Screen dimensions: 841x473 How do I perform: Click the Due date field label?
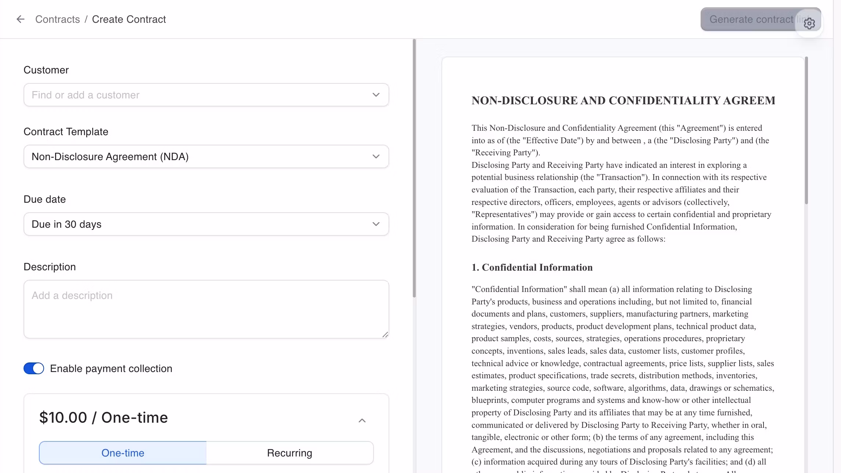click(45, 199)
